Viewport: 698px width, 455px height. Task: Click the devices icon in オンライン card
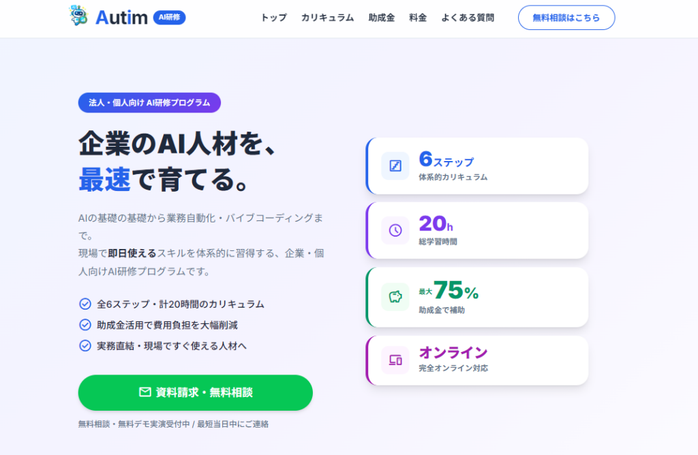tap(395, 359)
